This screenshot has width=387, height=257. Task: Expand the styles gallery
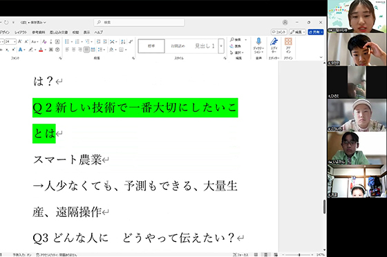pos(221,46)
